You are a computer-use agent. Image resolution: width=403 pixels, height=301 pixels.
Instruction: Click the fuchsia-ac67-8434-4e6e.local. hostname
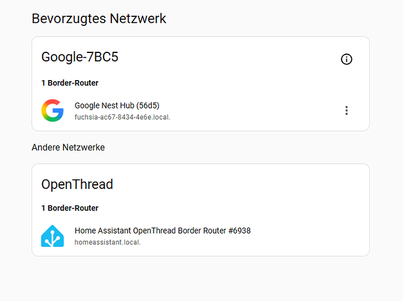[x=122, y=117]
